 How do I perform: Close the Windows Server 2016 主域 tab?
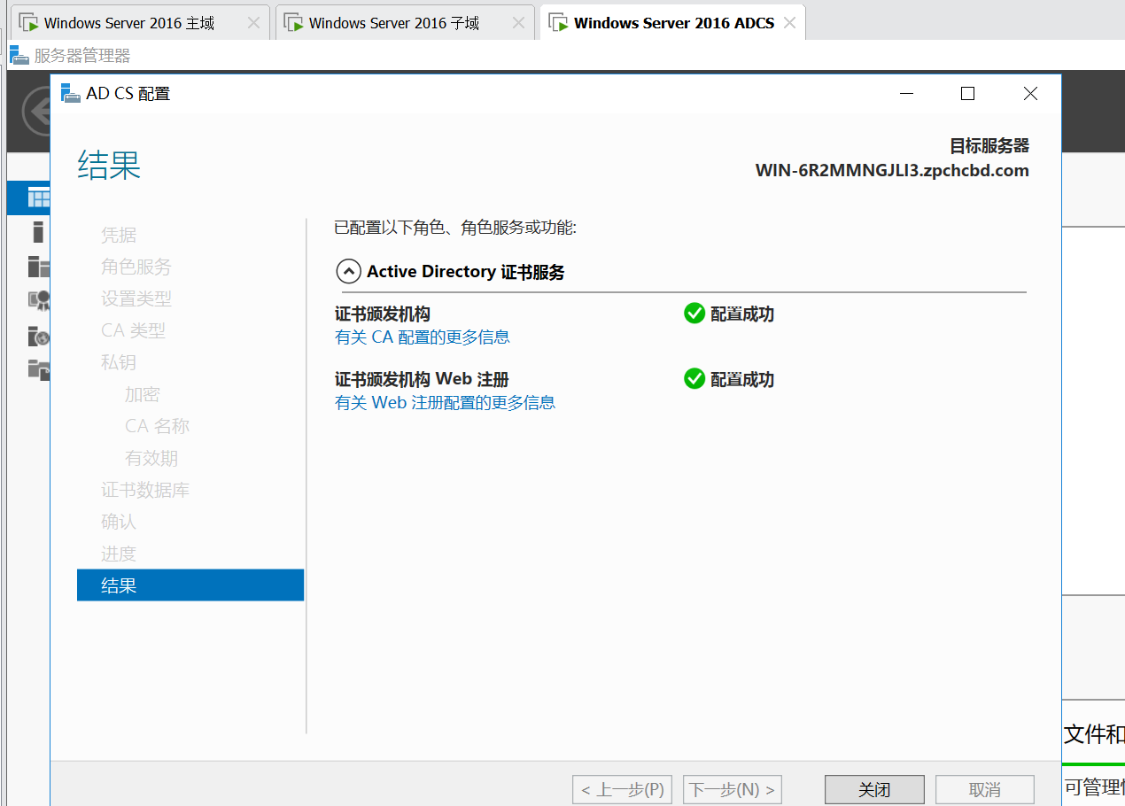pos(253,23)
